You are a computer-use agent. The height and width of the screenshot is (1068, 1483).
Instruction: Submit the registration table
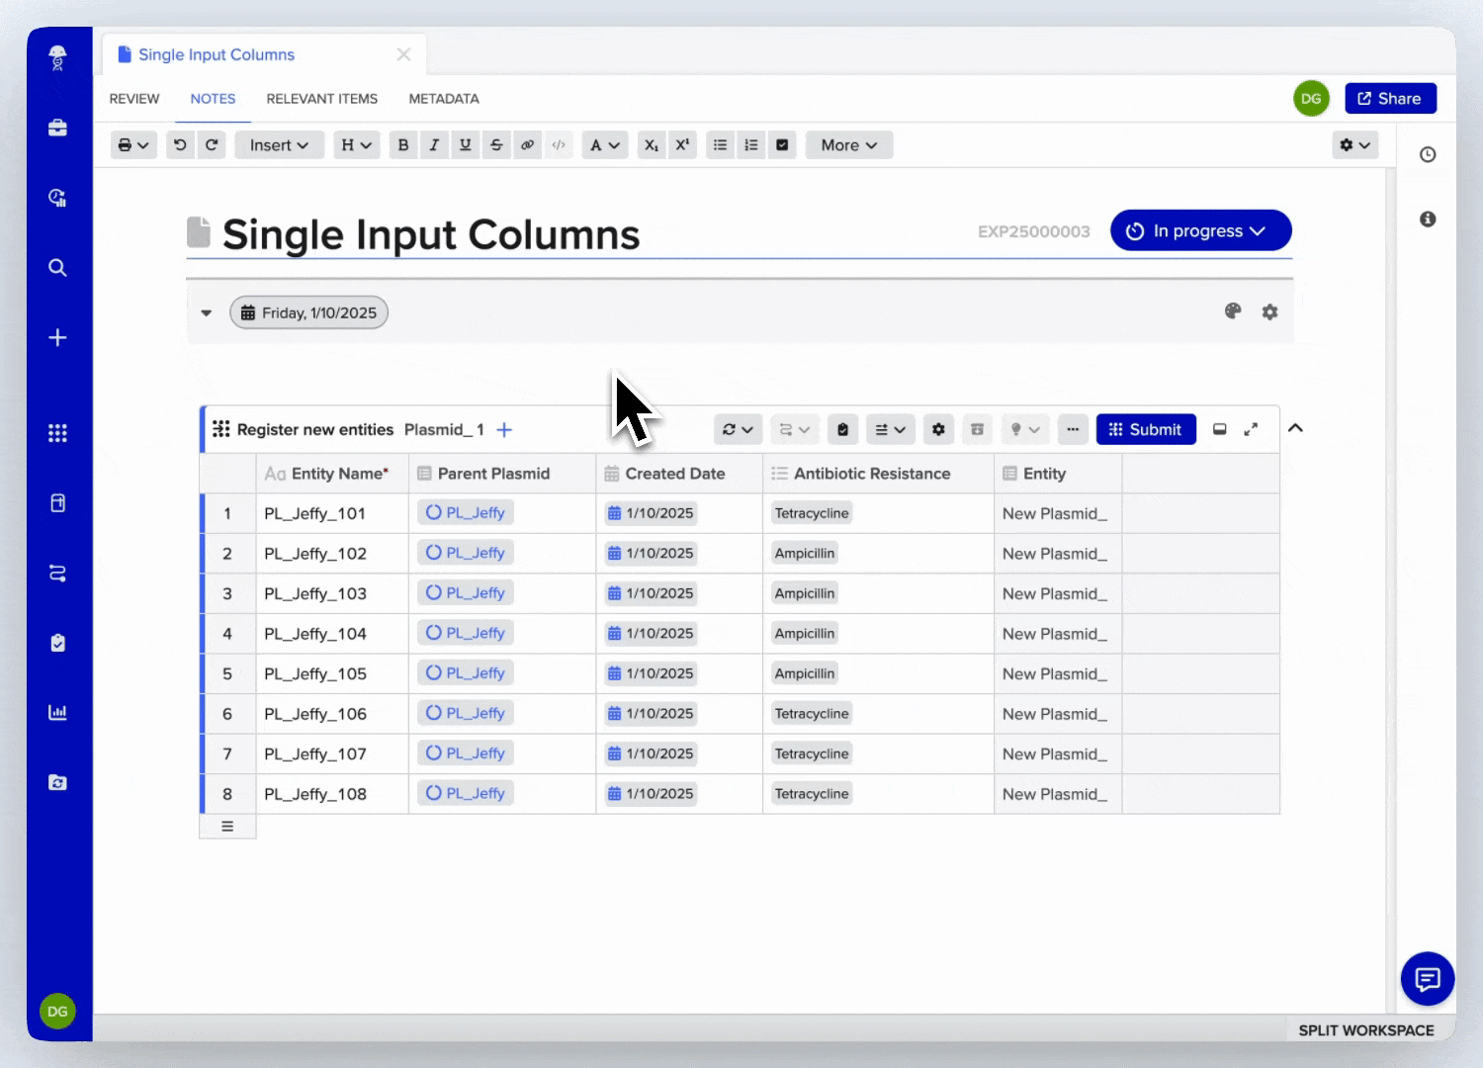1146,429
